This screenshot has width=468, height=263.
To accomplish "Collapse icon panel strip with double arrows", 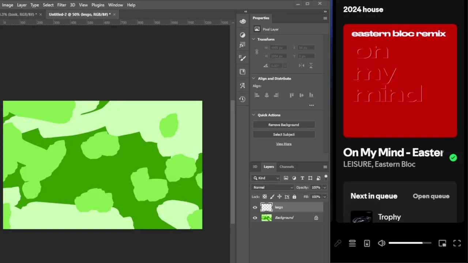I will 246,11.
